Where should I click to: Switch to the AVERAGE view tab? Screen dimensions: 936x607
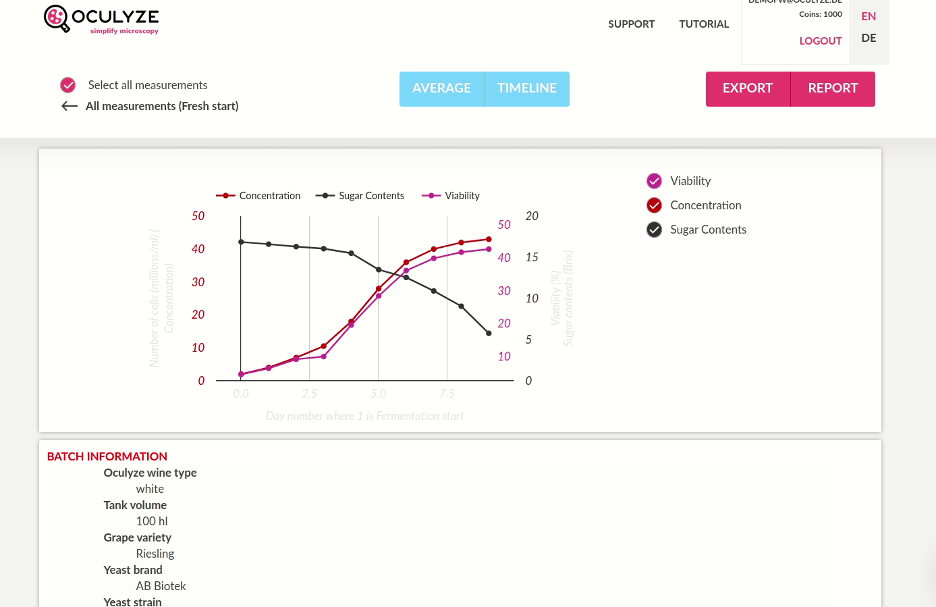442,88
